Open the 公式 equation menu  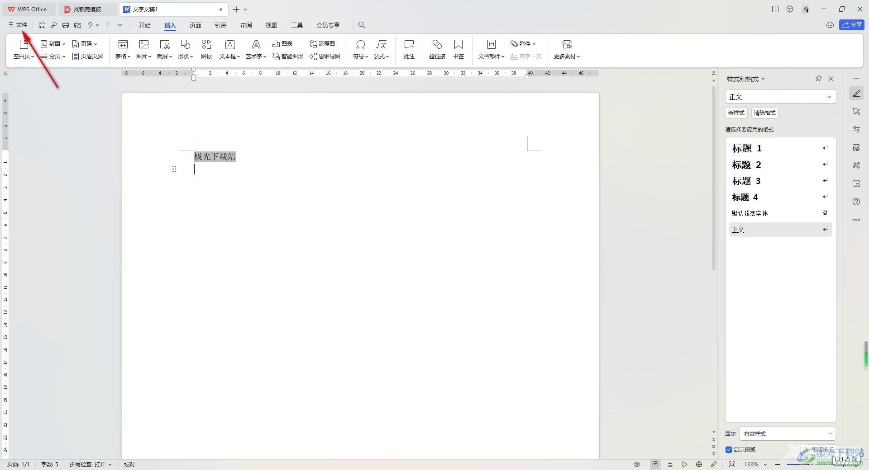382,49
